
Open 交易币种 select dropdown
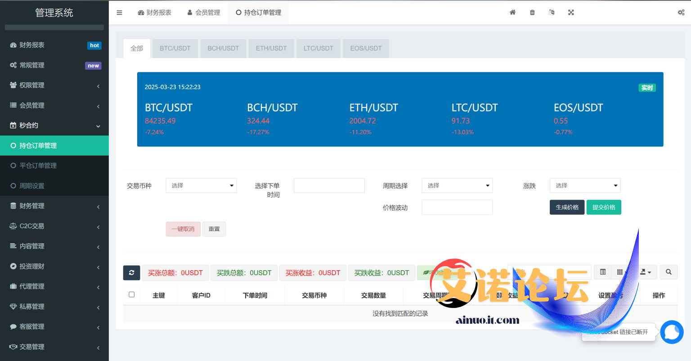201,186
